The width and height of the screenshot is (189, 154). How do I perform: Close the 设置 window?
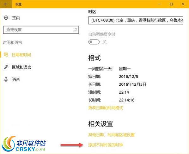coord(183,4)
